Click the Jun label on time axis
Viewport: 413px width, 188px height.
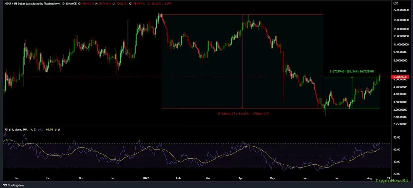[x=305, y=179]
